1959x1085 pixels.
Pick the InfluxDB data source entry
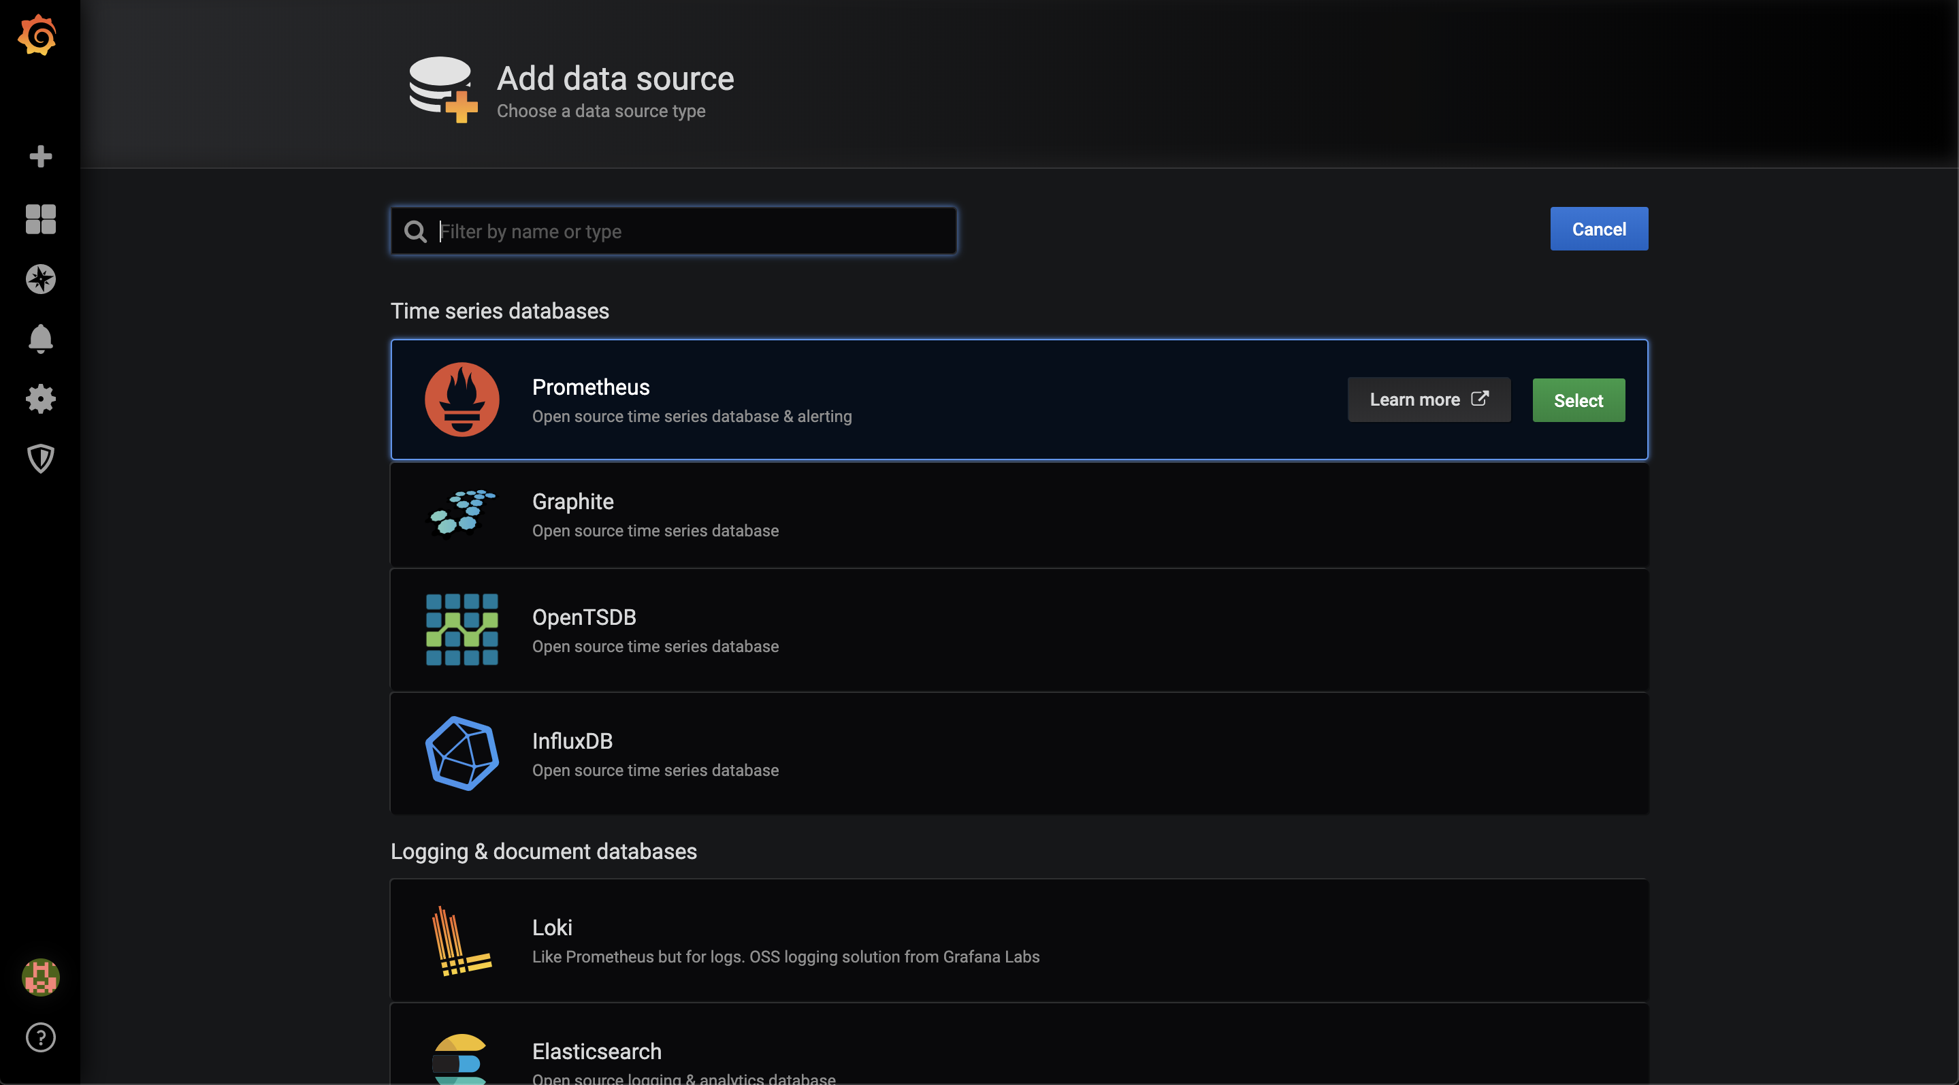pyautogui.click(x=1019, y=754)
